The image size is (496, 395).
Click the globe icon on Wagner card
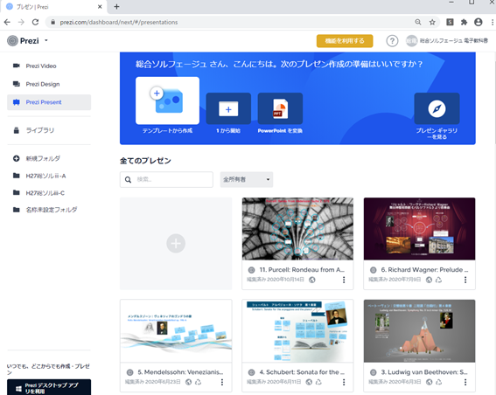(x=429, y=280)
